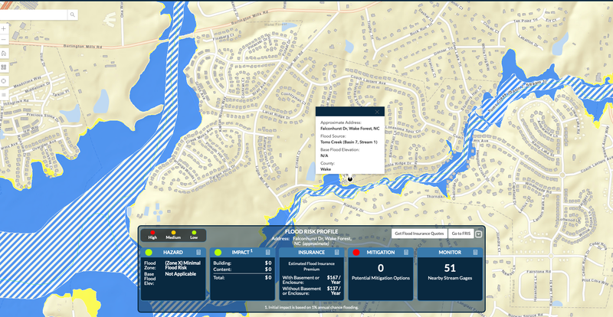Viewport: 613px width, 317px height.
Task: Return to the default home extent
Action: click(x=4, y=53)
